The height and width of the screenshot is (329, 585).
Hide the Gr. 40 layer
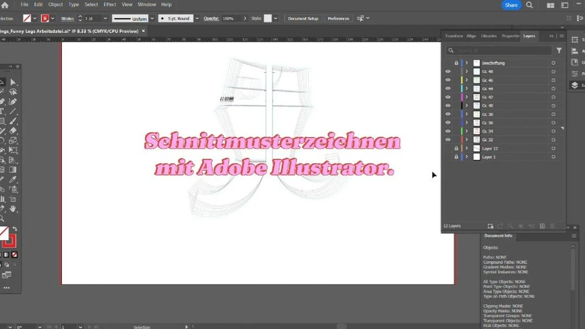pos(448,106)
